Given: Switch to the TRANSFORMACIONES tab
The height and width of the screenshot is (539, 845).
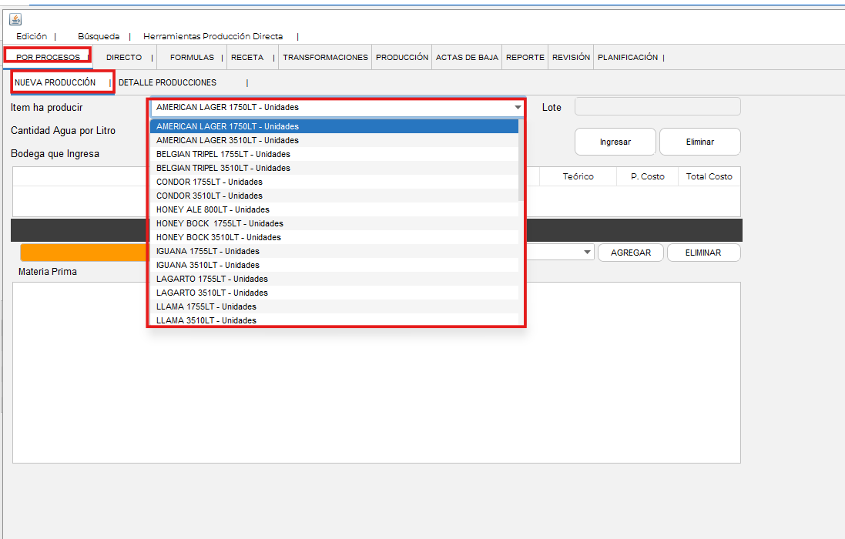Looking at the screenshot, I should click(x=325, y=58).
